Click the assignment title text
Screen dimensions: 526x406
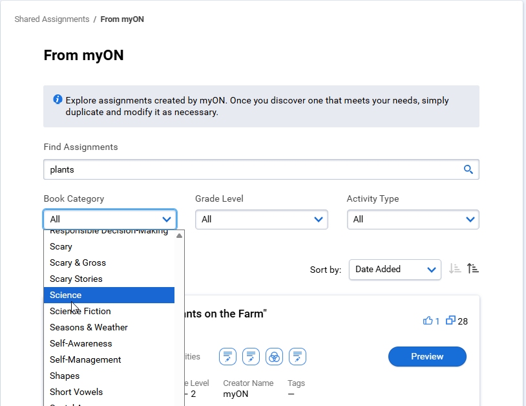click(x=226, y=314)
